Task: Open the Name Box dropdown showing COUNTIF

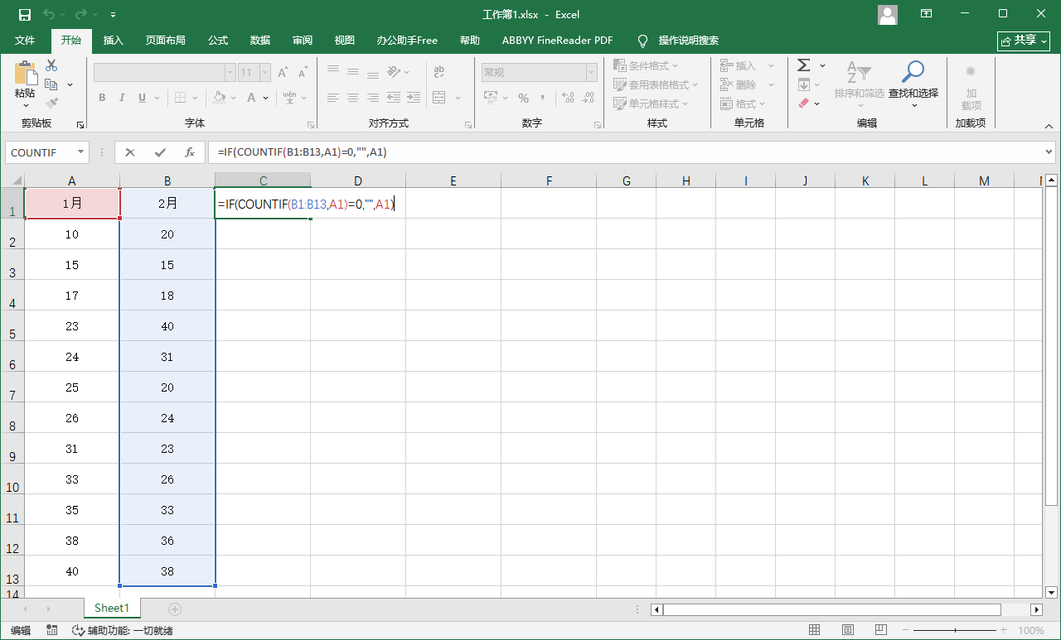Action: (x=81, y=152)
